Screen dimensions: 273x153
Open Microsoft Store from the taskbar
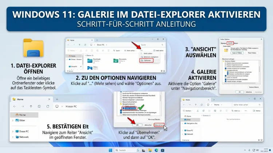point(162,150)
